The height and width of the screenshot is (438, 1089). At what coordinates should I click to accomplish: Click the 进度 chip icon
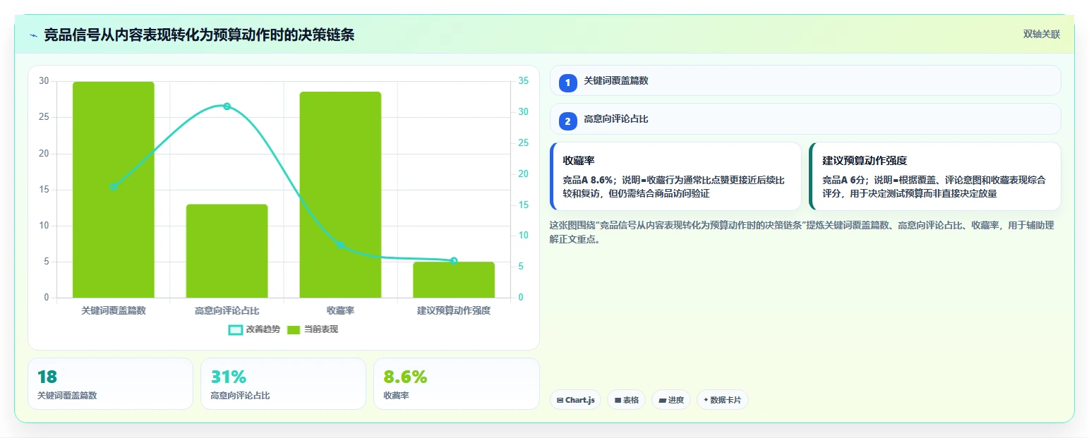(662, 400)
